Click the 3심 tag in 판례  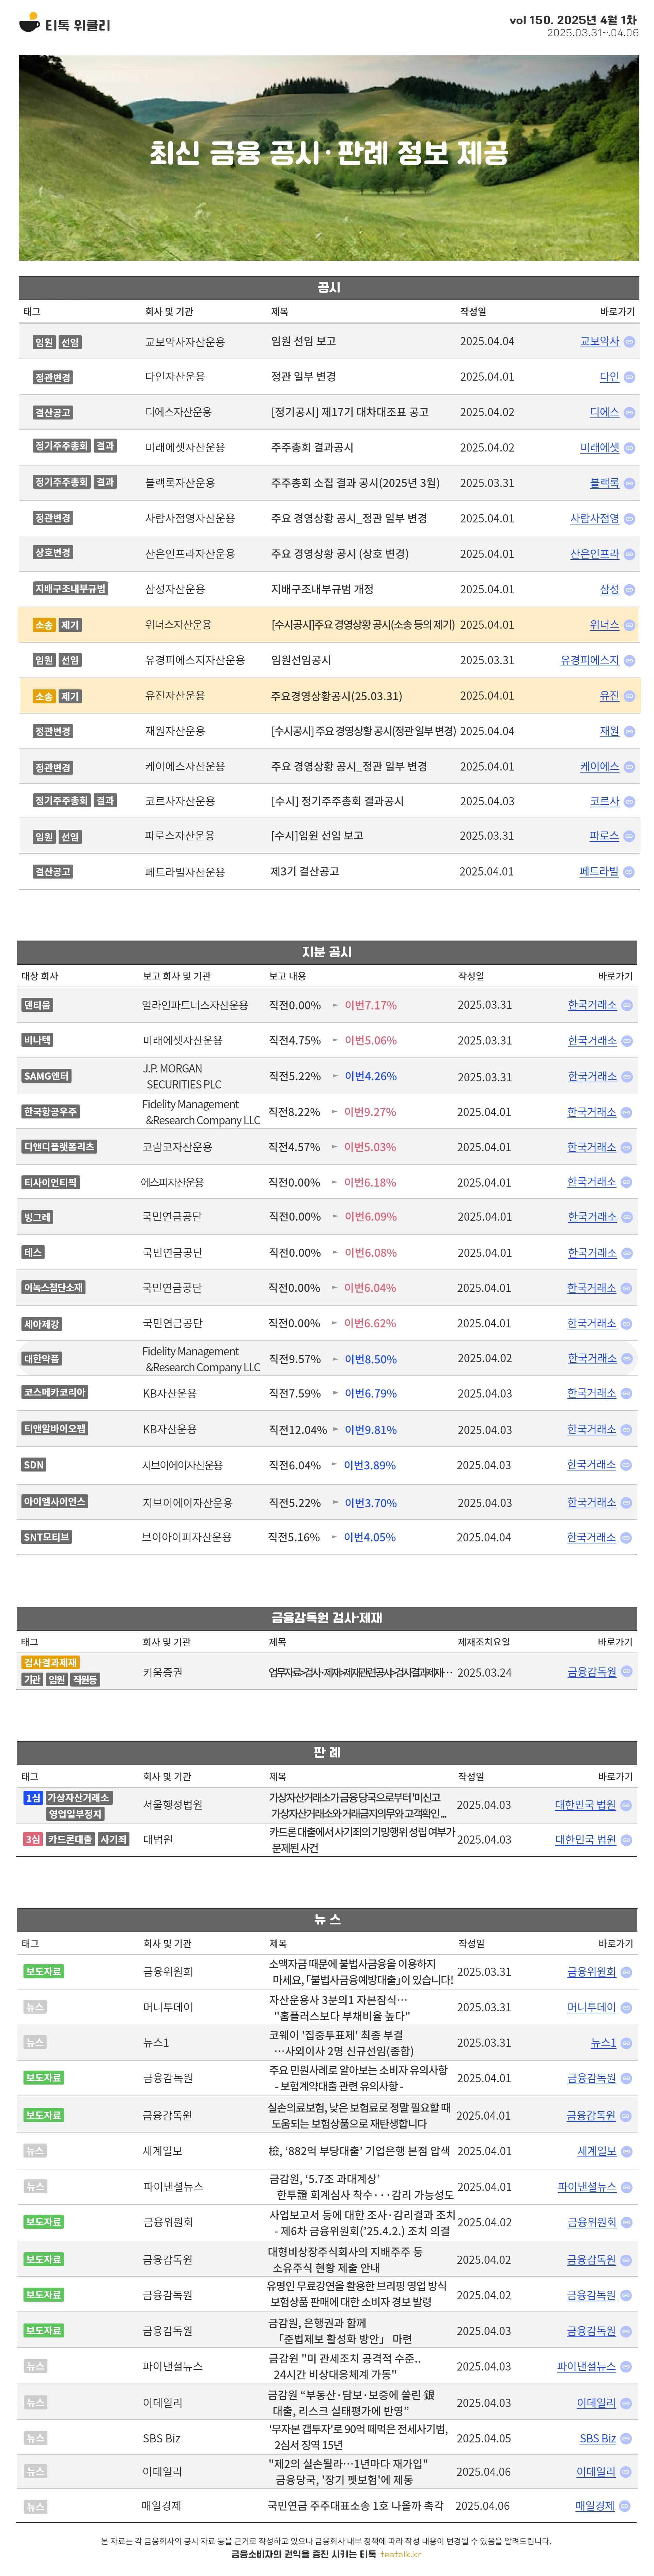[x=33, y=1839]
